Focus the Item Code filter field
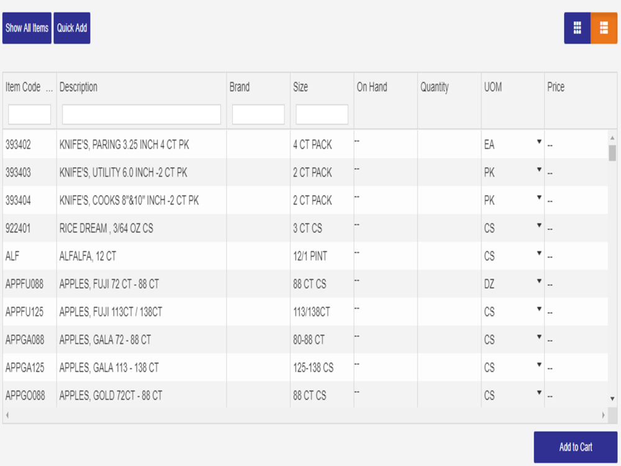Image resolution: width=621 pixels, height=466 pixels. pyautogui.click(x=29, y=114)
